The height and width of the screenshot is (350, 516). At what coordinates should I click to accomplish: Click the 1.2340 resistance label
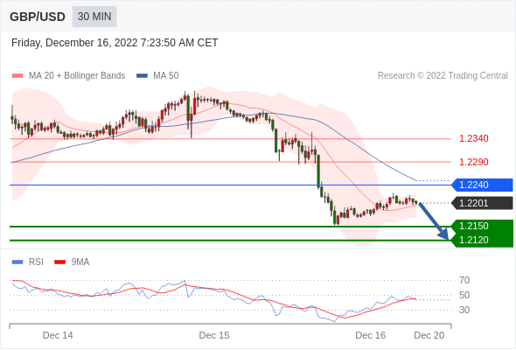pos(473,138)
